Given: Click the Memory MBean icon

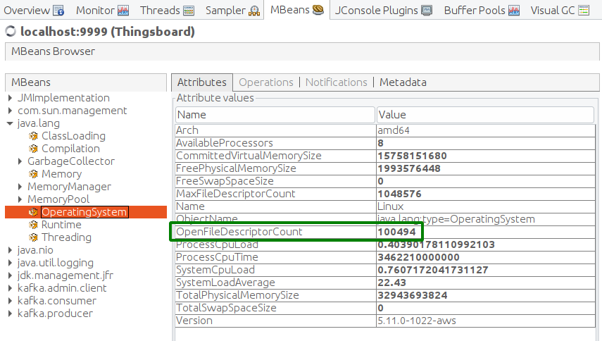Looking at the screenshot, I should coord(33,174).
